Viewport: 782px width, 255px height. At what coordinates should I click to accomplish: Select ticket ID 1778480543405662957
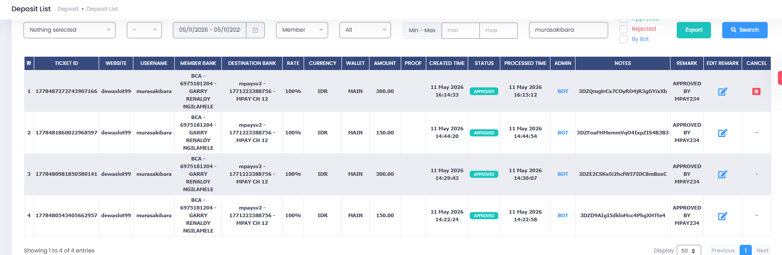point(66,216)
